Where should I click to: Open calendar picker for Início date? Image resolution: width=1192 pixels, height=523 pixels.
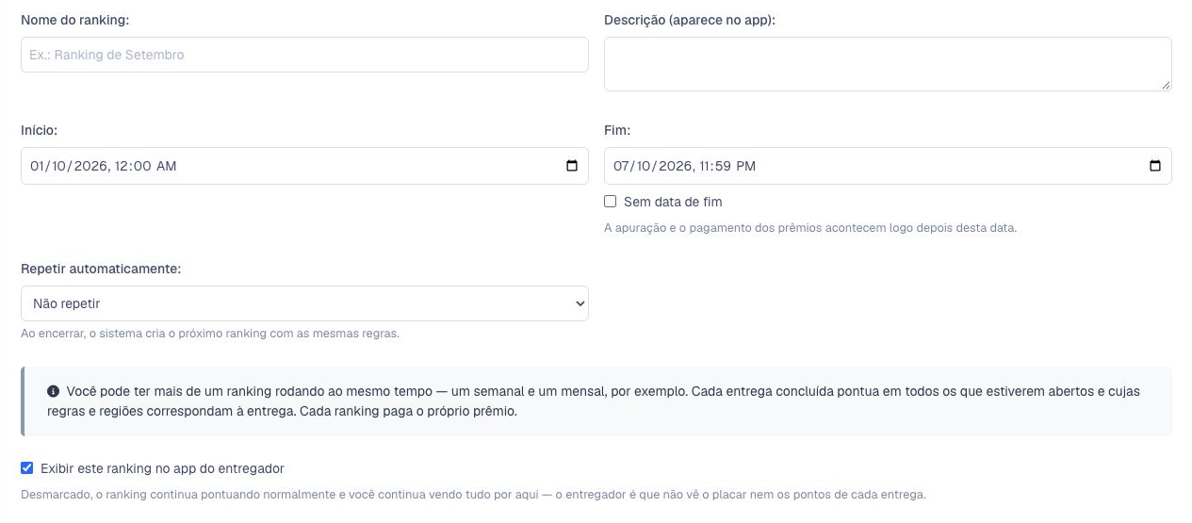(572, 166)
